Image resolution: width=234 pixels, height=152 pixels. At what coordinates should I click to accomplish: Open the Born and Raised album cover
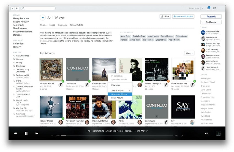tap(51, 70)
